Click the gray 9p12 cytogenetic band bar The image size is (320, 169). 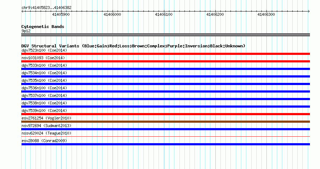pyautogui.click(x=165, y=35)
